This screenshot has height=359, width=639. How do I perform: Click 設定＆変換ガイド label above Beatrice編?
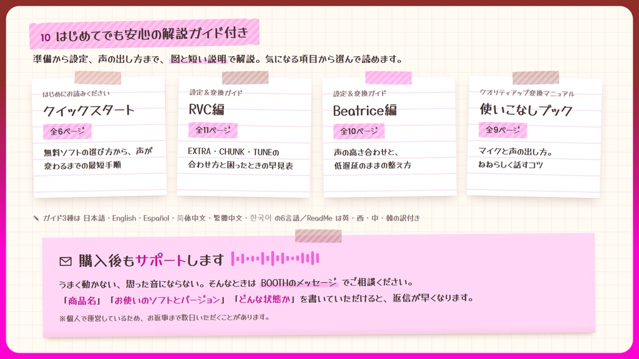point(359,93)
